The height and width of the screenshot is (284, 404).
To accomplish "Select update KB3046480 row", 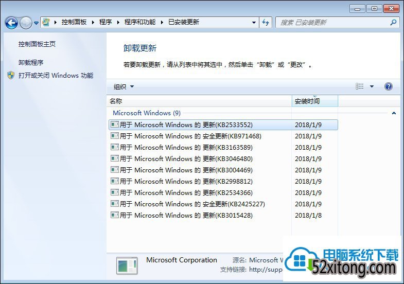I will pos(223,159).
